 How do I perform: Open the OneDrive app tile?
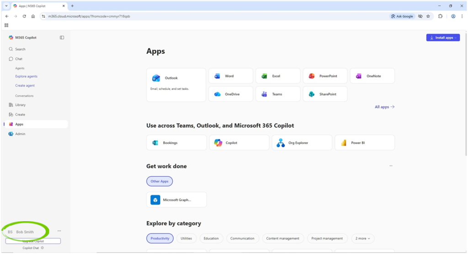230,94
